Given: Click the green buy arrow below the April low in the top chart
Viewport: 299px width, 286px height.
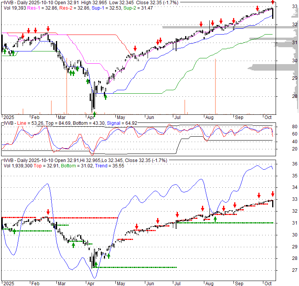Looking at the screenshot, I should [x=94, y=113].
